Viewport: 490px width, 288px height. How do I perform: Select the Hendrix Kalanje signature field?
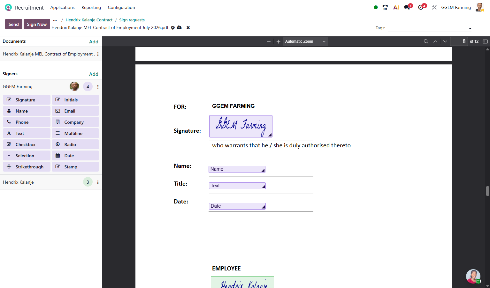pyautogui.click(x=242, y=282)
